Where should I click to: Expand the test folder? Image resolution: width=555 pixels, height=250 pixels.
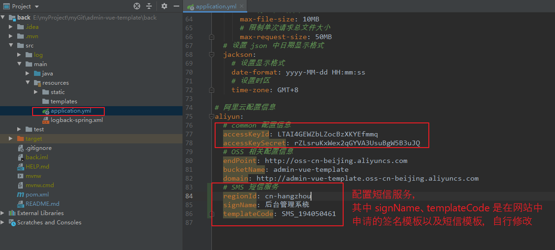click(19, 129)
